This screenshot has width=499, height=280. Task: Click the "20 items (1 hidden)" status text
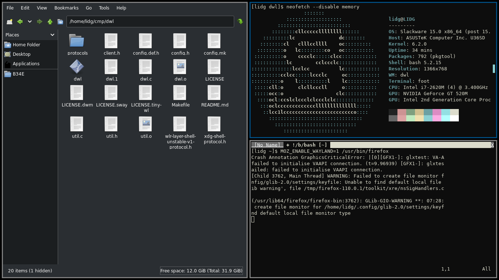(x=30, y=271)
